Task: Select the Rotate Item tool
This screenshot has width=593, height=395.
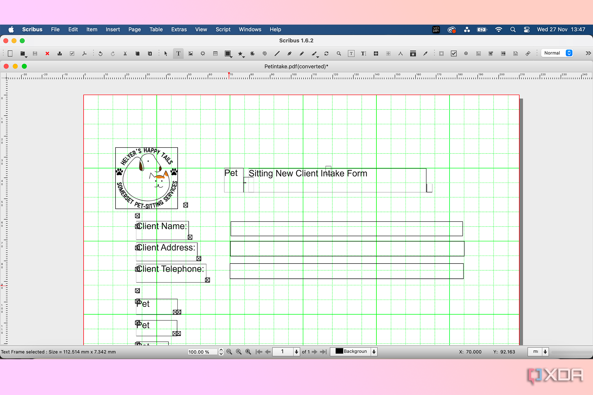Action: pyautogui.click(x=326, y=54)
